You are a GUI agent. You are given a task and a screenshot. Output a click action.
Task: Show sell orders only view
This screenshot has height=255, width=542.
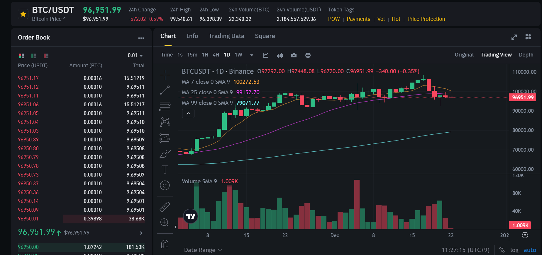46,56
